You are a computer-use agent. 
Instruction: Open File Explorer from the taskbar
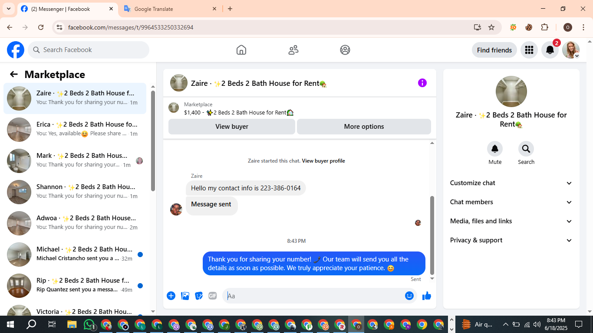click(x=72, y=324)
